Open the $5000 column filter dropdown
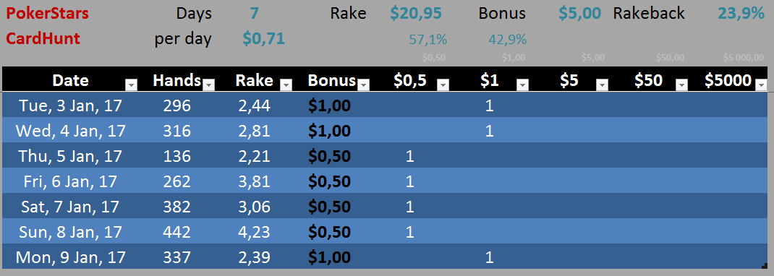Viewport: 774px width, 276px height. coord(761,85)
